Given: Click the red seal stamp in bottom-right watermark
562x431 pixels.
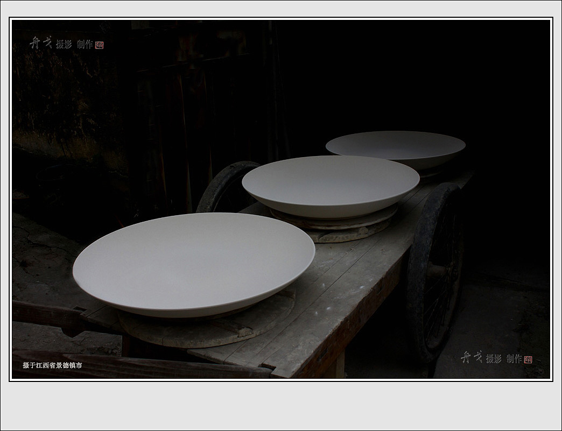Looking at the screenshot, I should (x=528, y=359).
